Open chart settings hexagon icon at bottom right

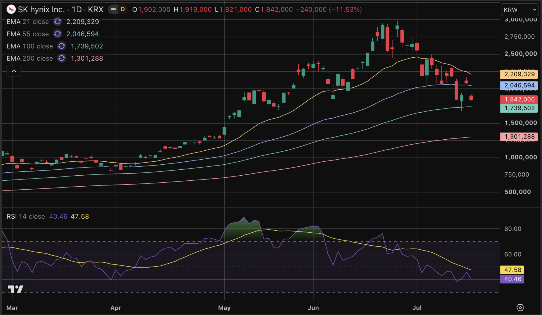(x=520, y=308)
